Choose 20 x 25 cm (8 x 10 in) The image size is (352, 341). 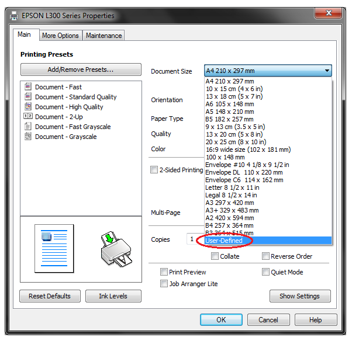tap(268, 142)
